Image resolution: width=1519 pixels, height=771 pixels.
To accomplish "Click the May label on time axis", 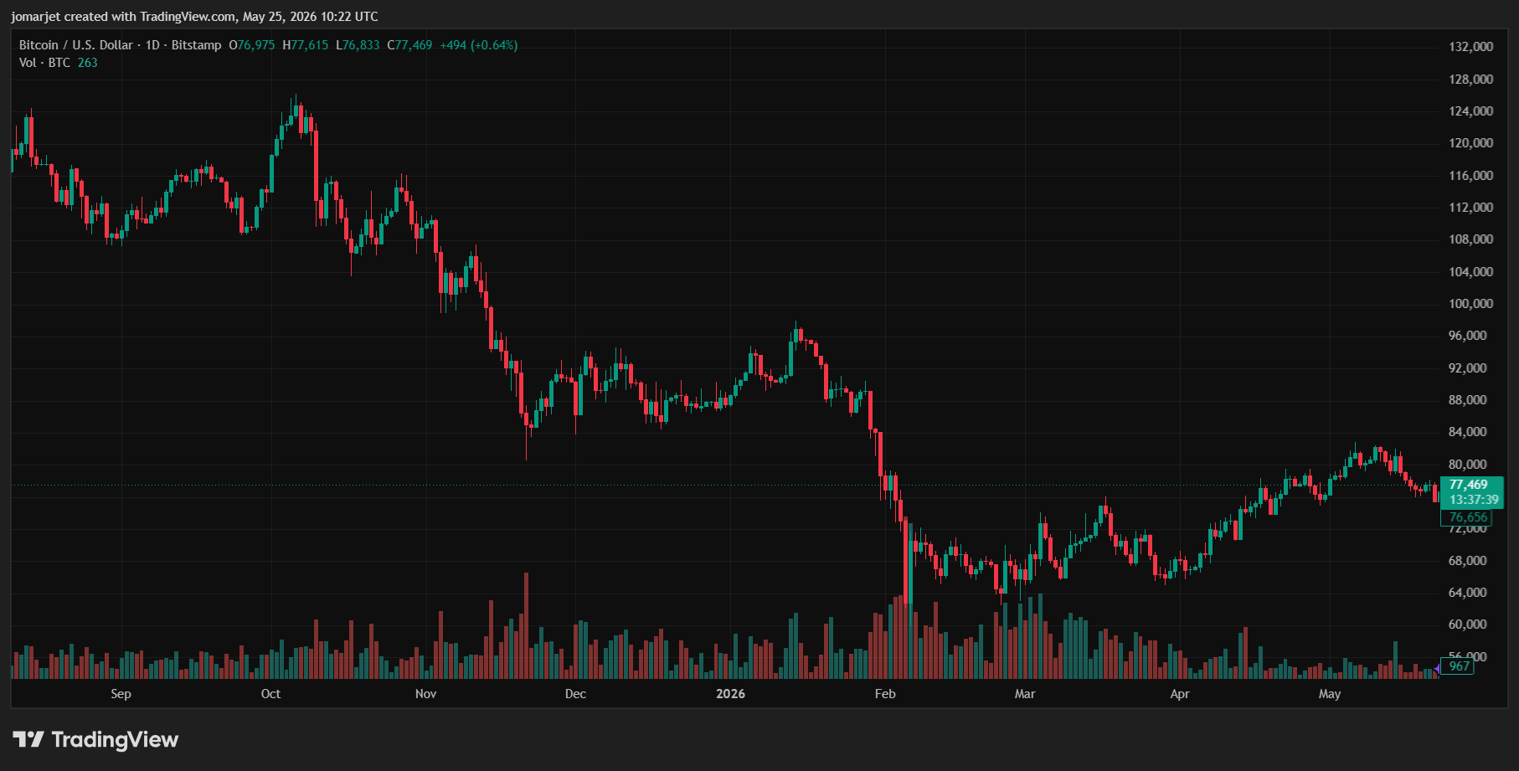I will 1330,694.
